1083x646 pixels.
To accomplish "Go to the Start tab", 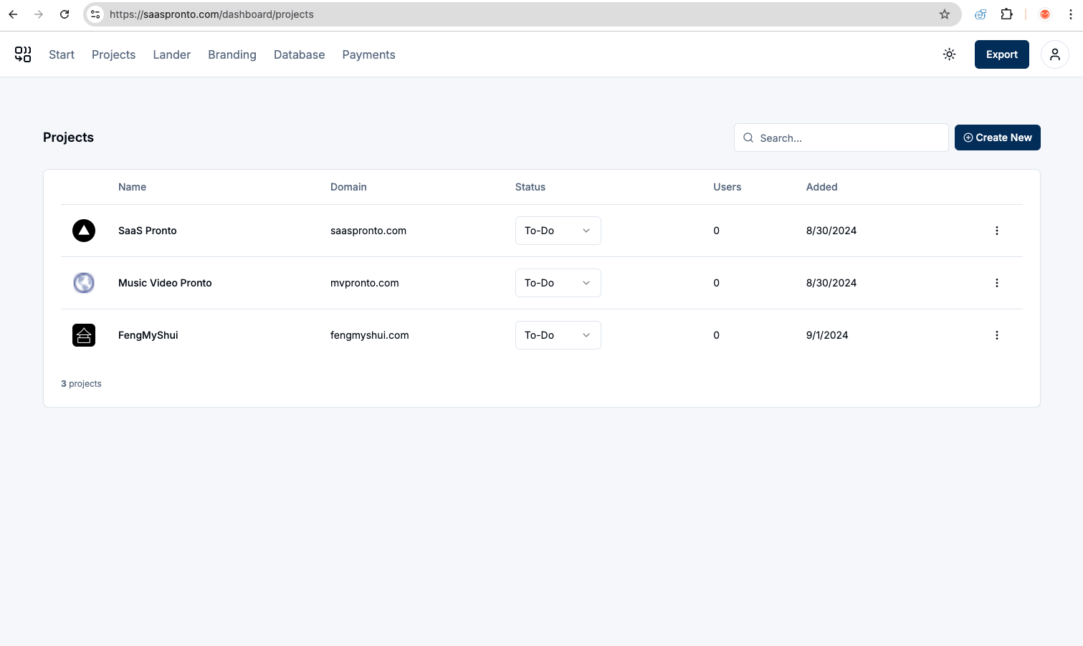I will tap(62, 54).
